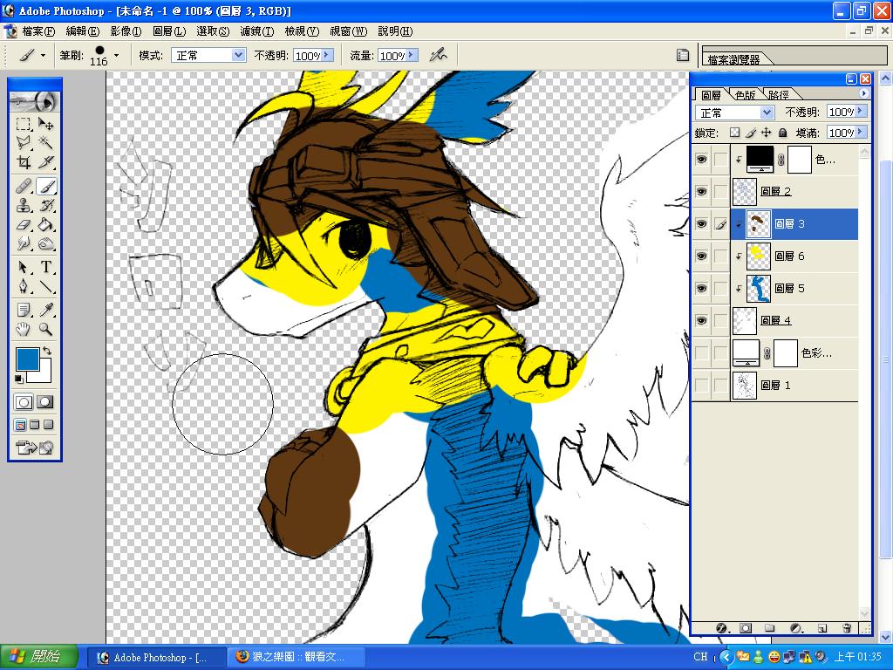Toggle lock transparent pixels option
Image resolution: width=893 pixels, height=670 pixels.
click(x=734, y=133)
